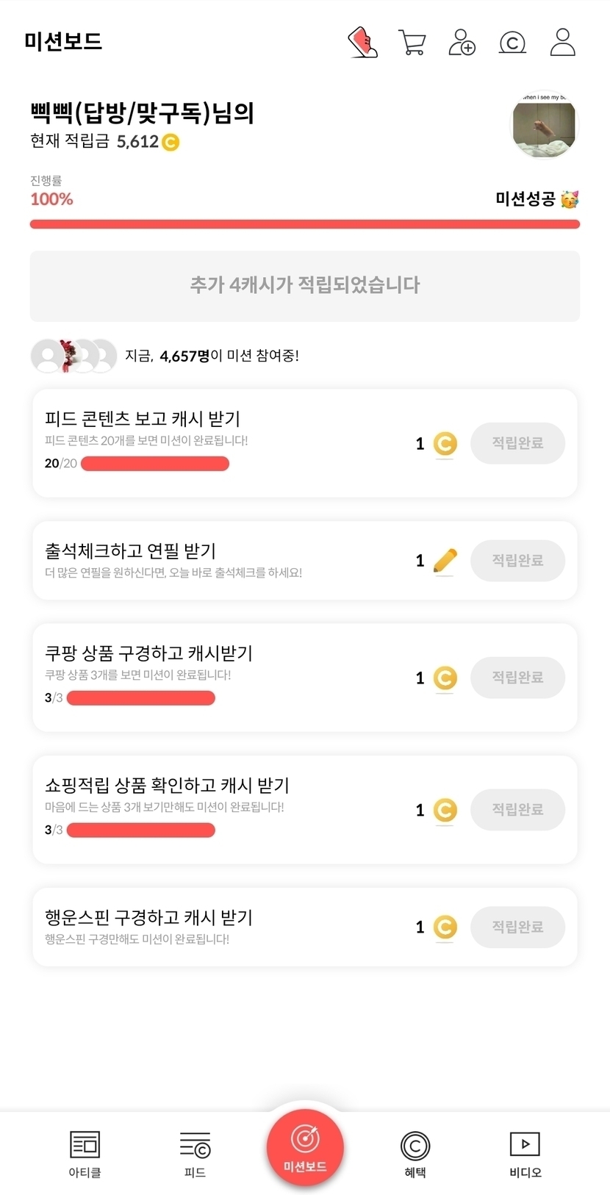The image size is (610, 1195).
Task: Tap the invite friend icon
Action: click(x=462, y=43)
